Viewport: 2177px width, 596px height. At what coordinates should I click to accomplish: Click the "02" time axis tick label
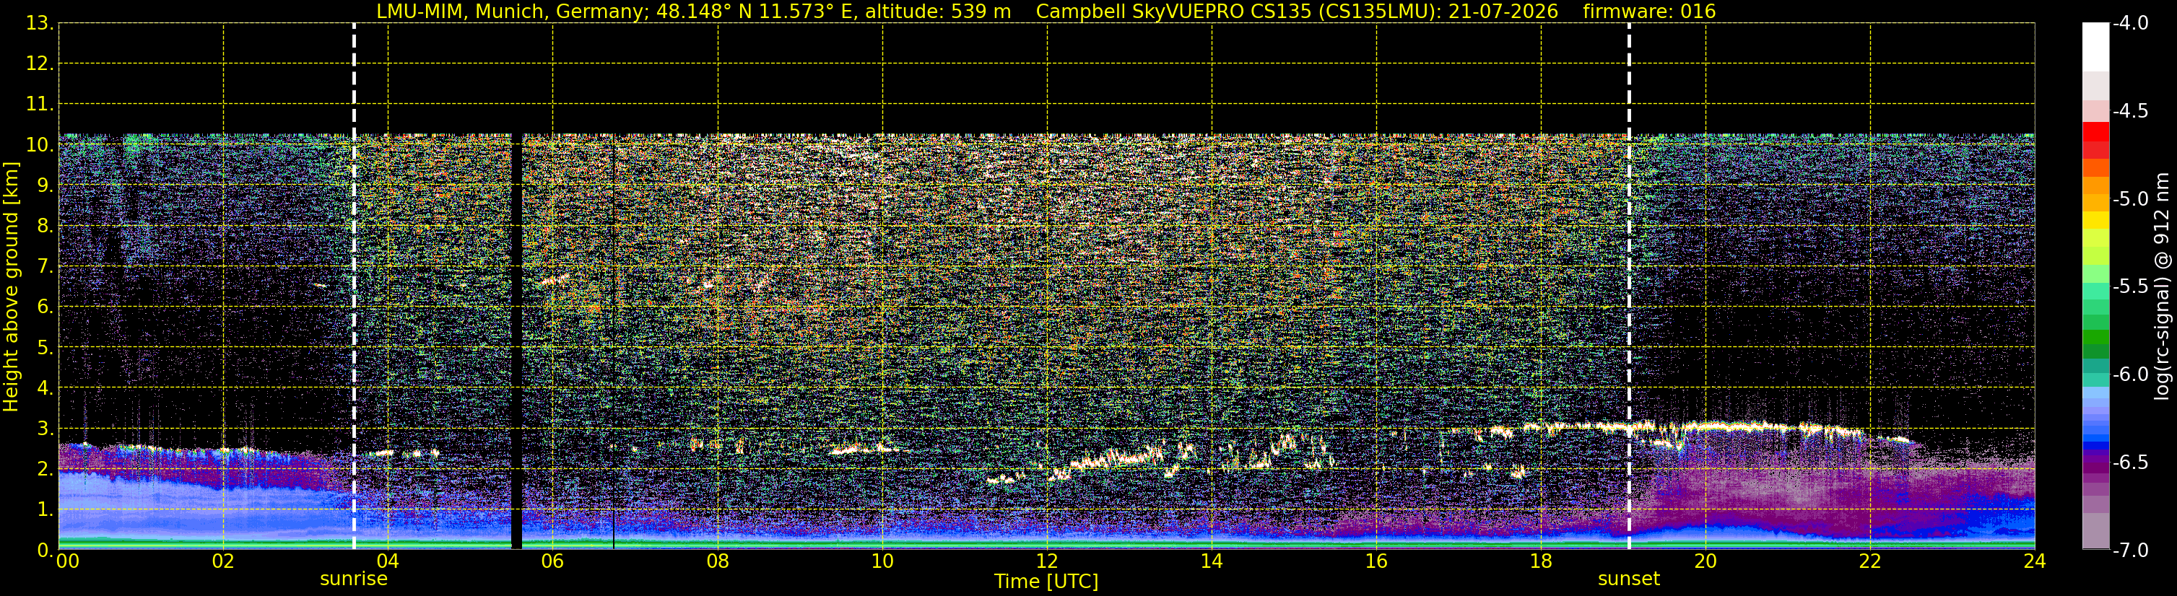pos(223,561)
